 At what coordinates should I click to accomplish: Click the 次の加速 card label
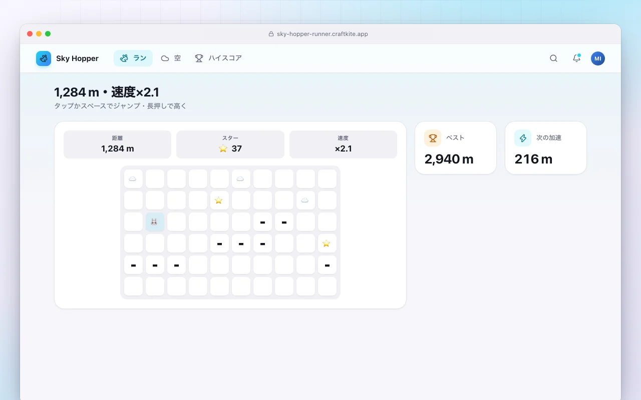pos(549,138)
